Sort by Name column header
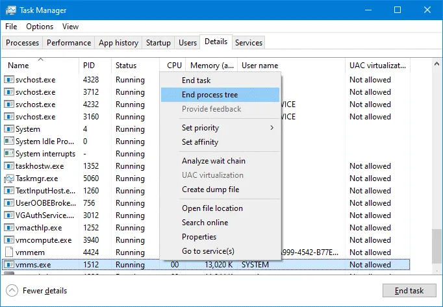The height and width of the screenshot is (307, 443). (x=18, y=66)
